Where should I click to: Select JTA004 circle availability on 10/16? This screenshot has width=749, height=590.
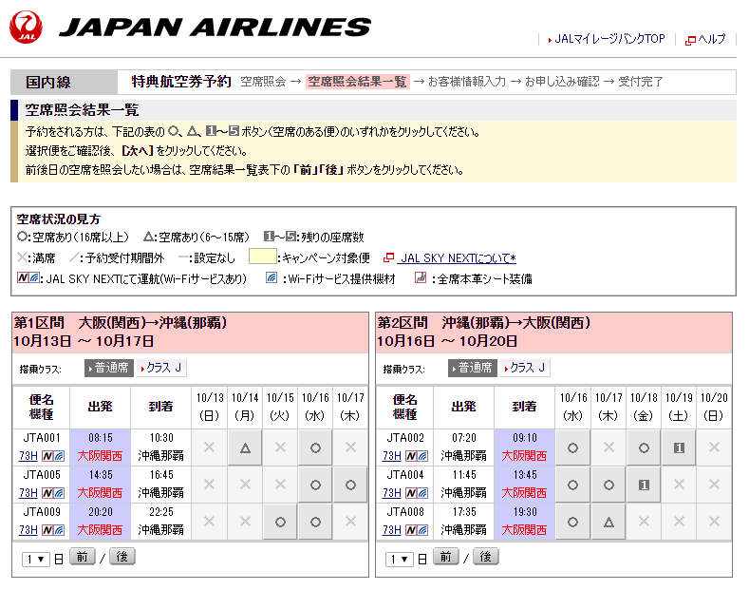point(572,485)
